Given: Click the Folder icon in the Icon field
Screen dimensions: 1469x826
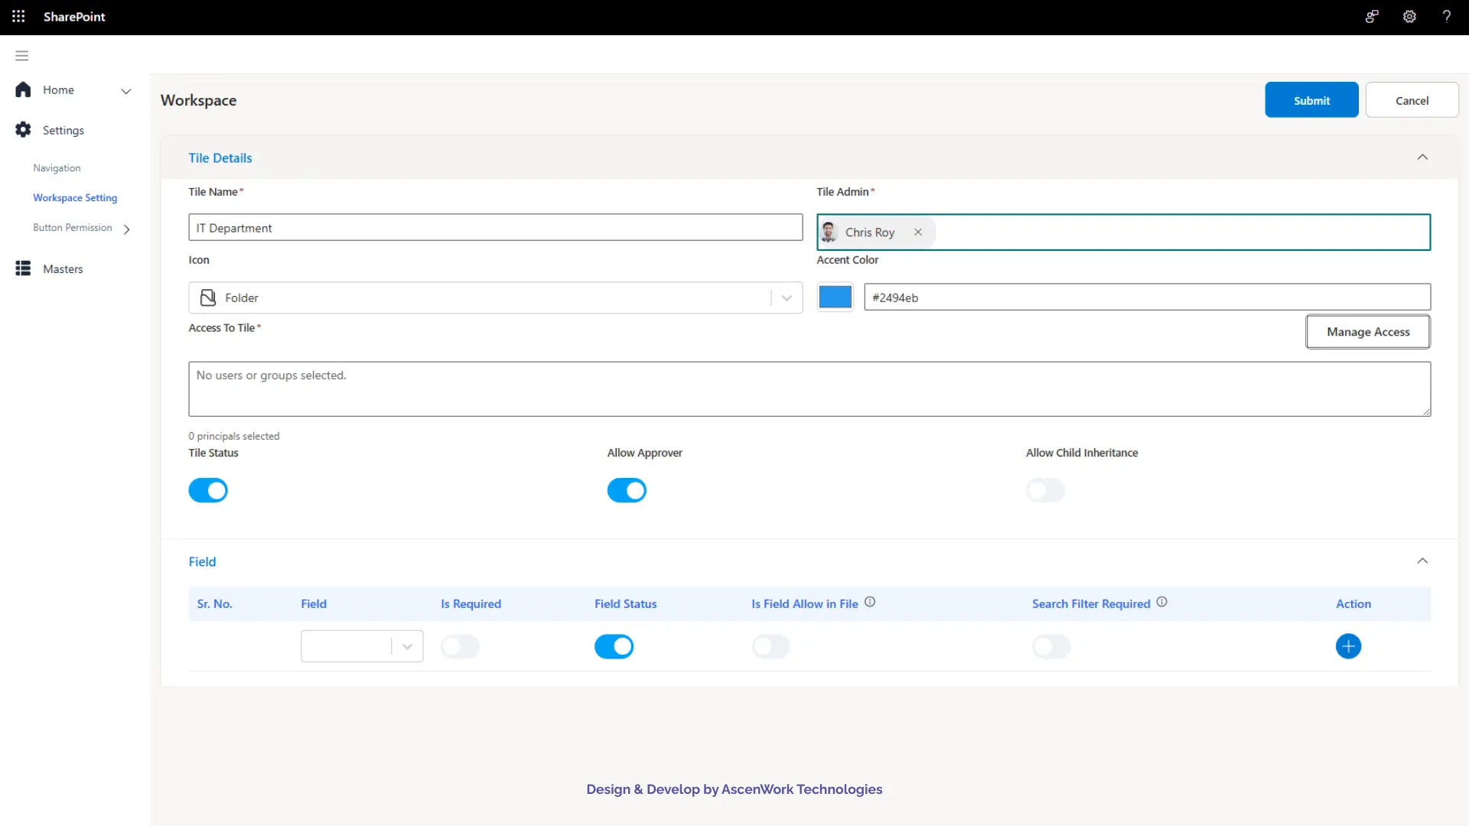Looking at the screenshot, I should 207,298.
